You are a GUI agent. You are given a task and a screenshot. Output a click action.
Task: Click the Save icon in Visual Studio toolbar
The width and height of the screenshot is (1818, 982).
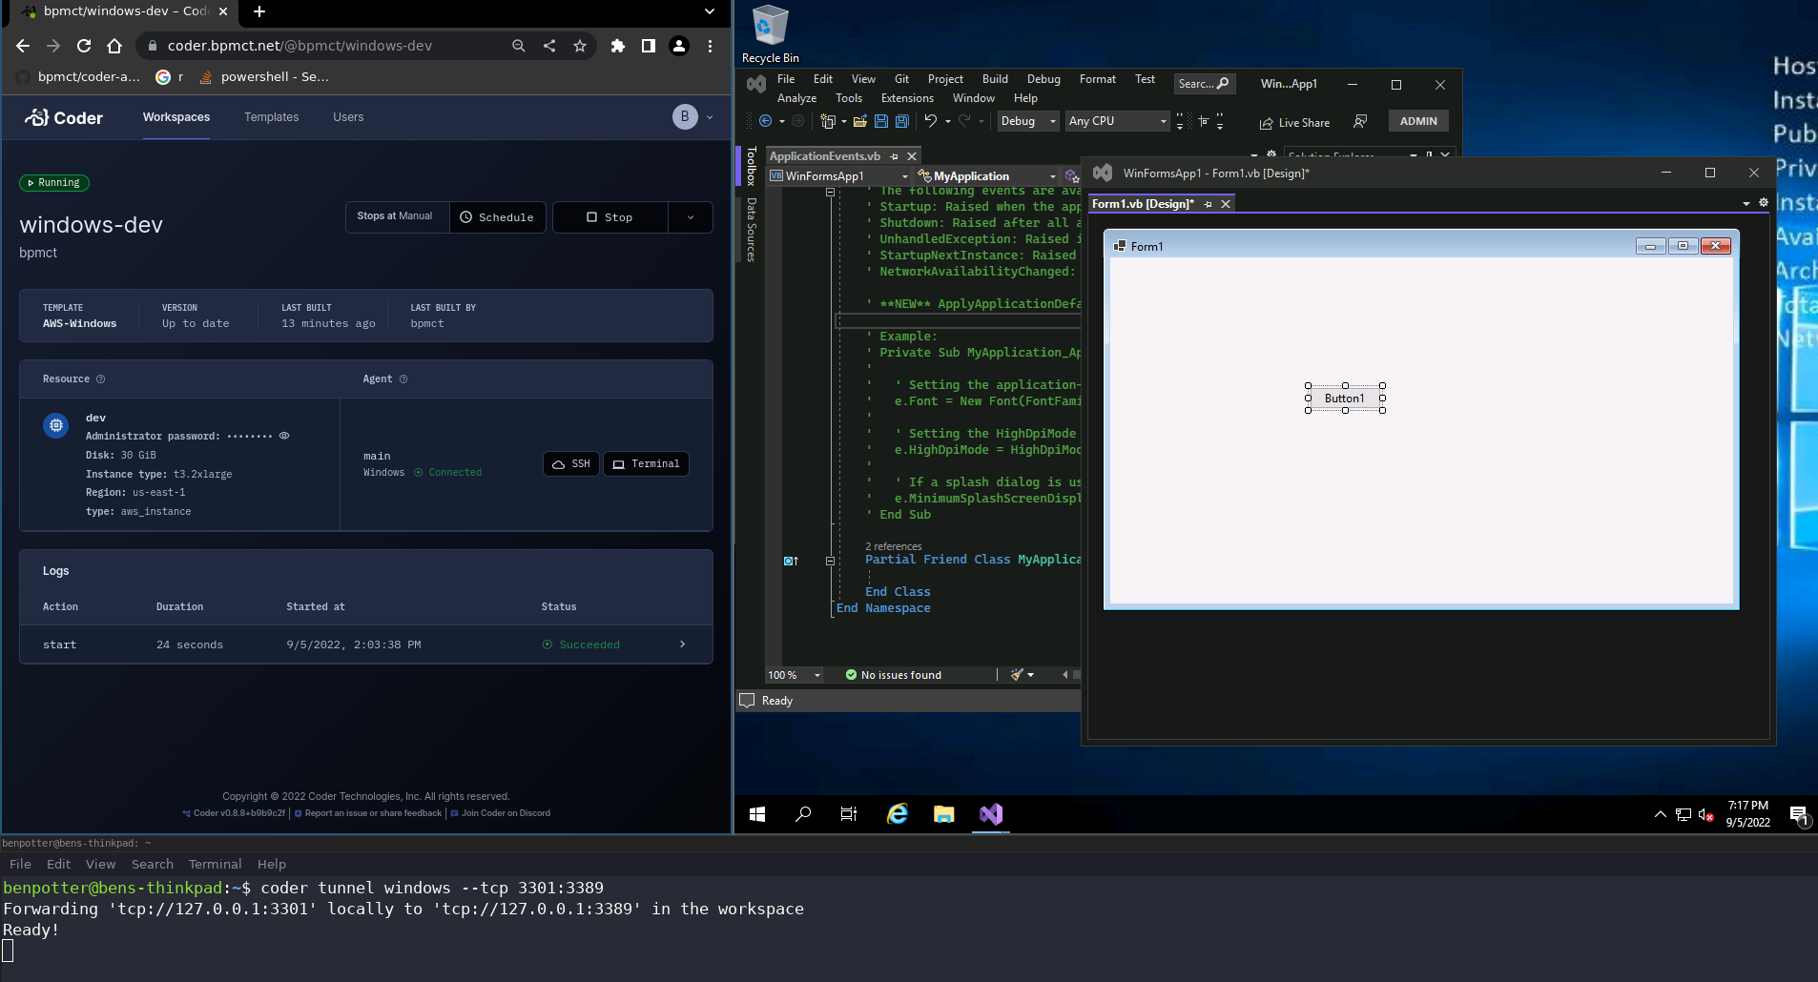pos(881,121)
